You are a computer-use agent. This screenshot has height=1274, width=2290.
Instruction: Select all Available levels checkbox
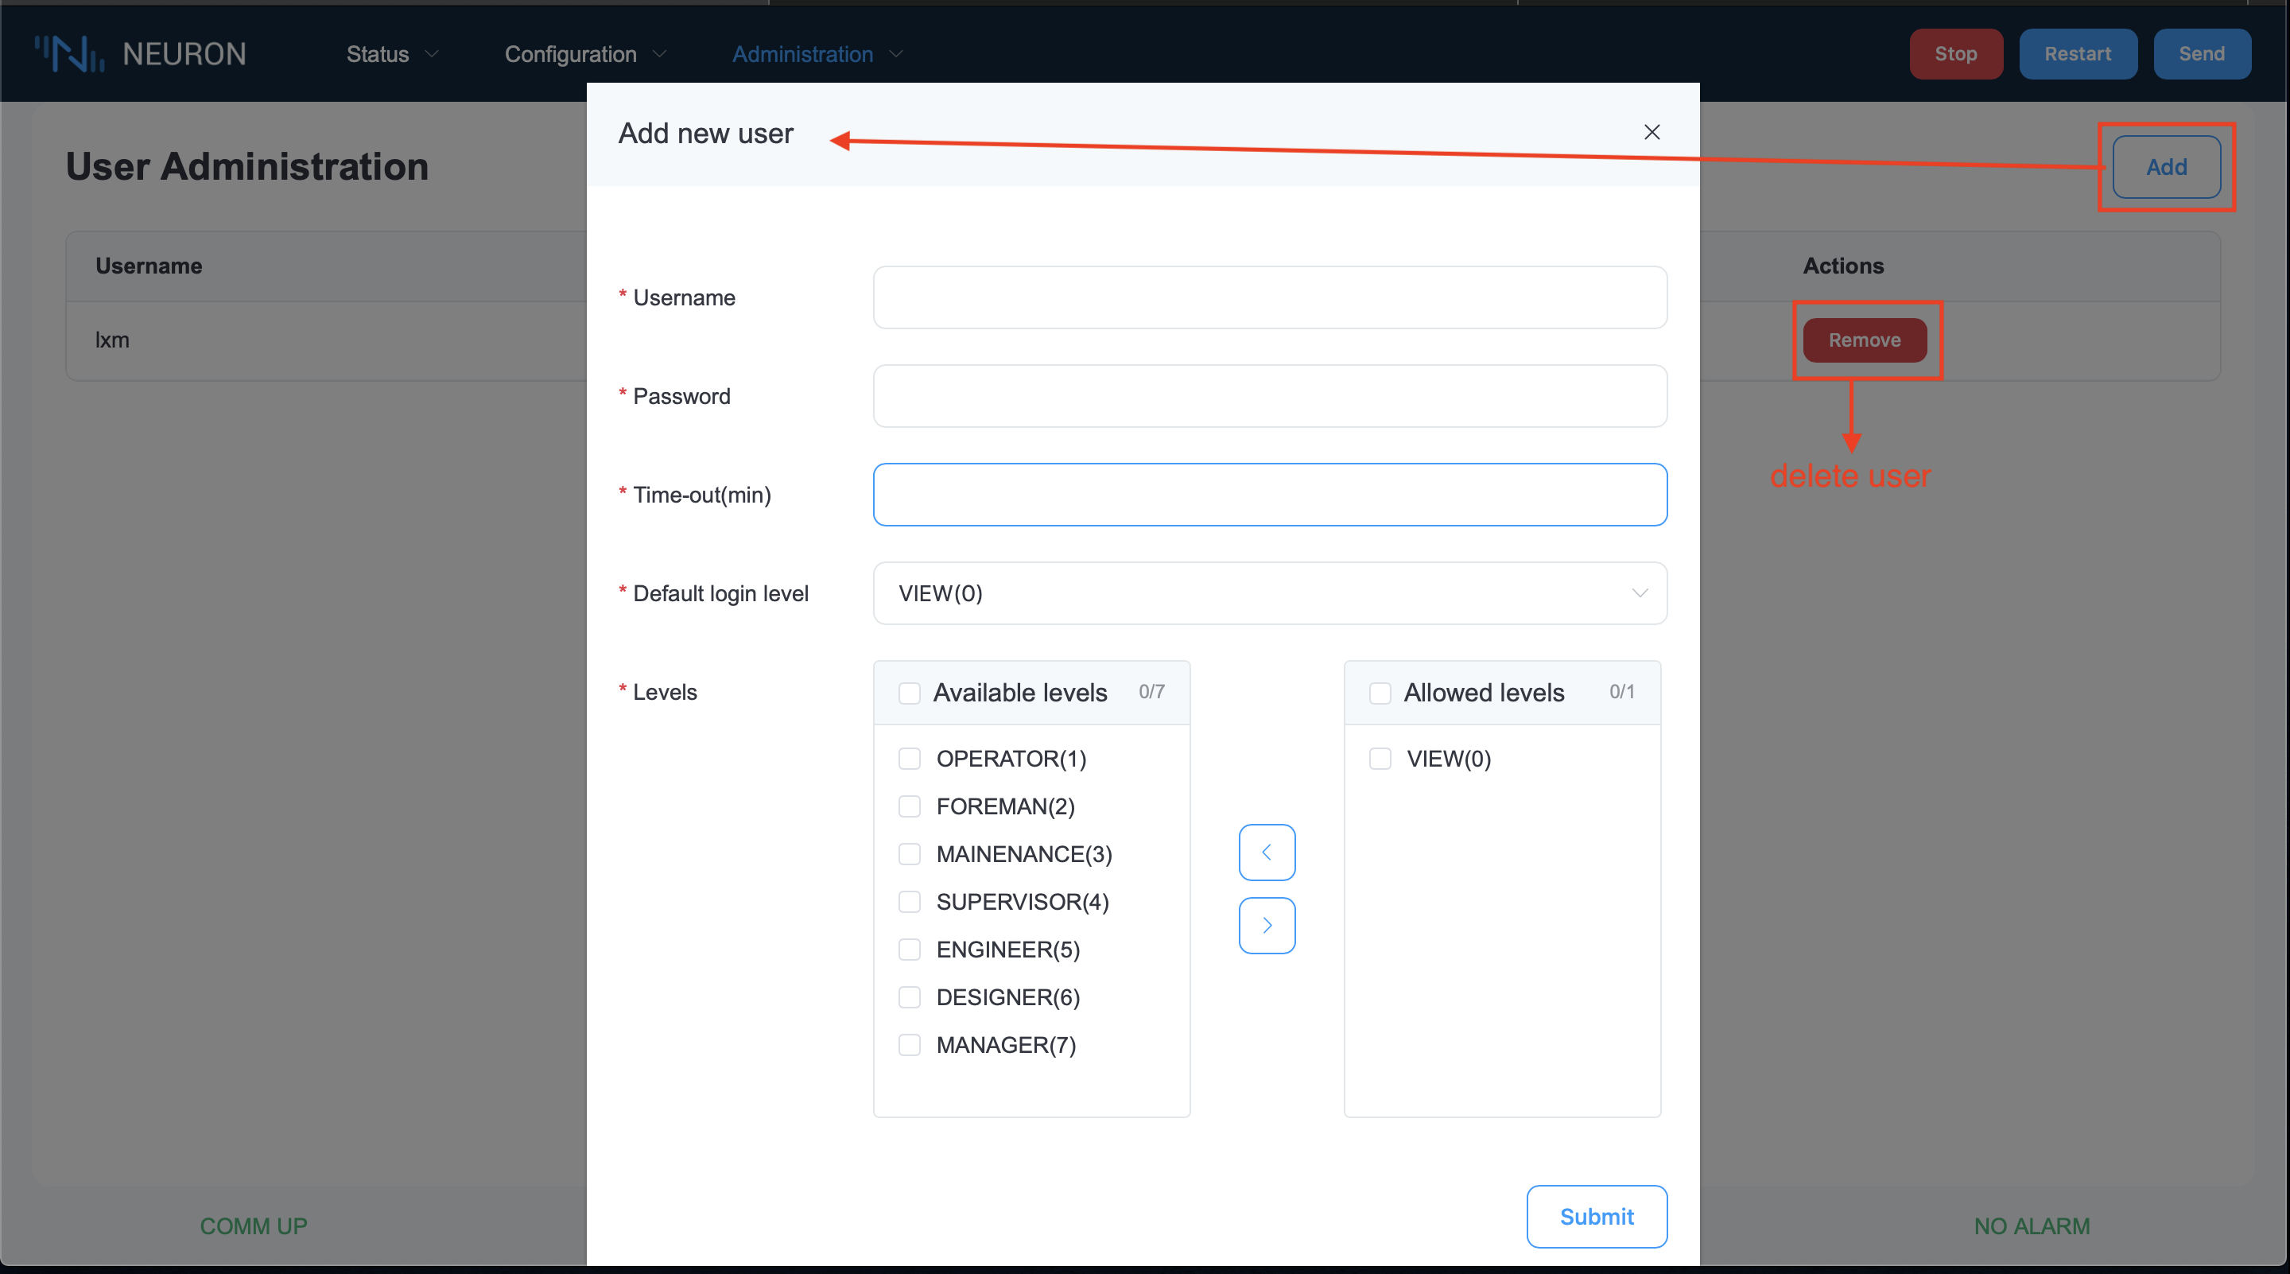[x=910, y=693]
